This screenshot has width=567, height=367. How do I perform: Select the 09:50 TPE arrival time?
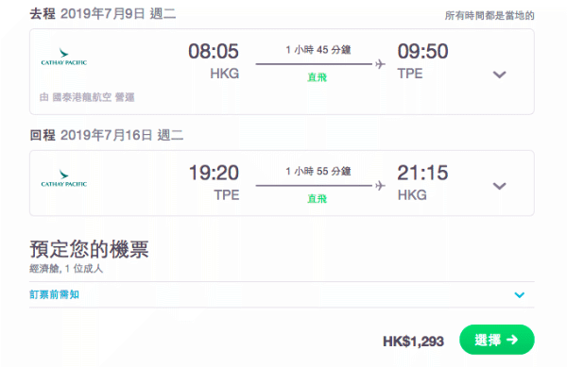[422, 51]
